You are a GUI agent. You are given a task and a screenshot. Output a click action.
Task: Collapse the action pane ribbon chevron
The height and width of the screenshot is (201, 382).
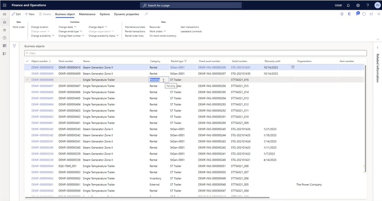pos(377,39)
